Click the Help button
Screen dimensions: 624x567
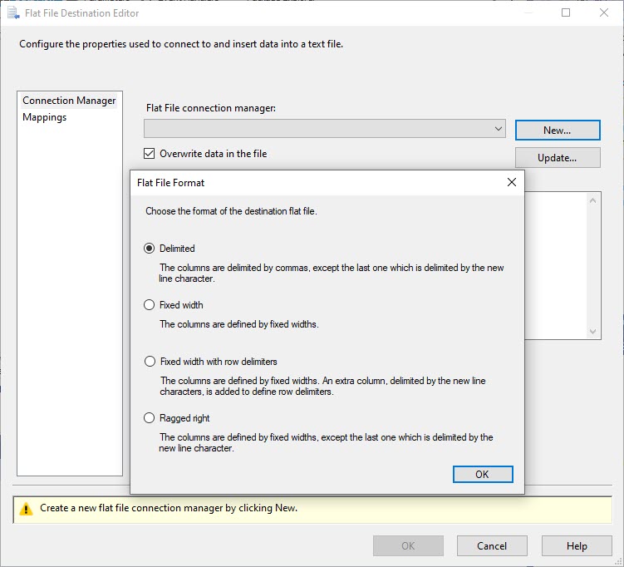point(576,546)
